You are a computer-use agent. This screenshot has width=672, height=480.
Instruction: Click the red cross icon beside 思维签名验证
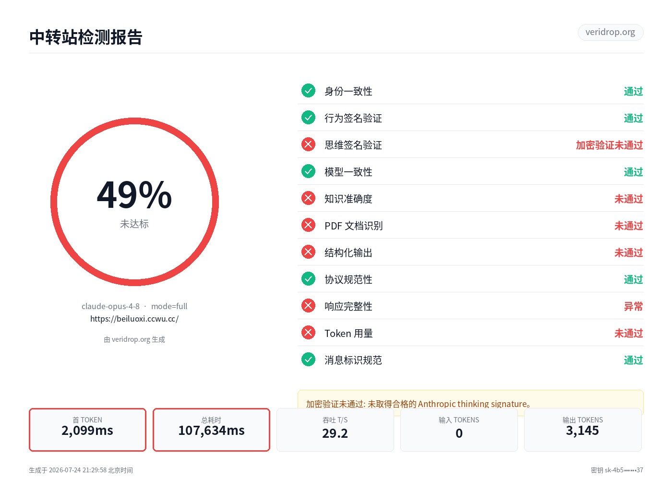[308, 144]
